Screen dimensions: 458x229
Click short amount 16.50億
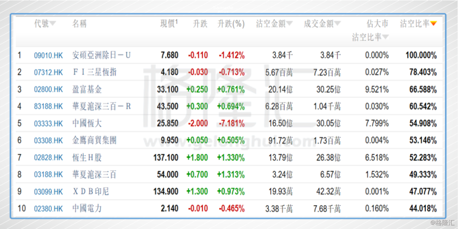pos(281,124)
